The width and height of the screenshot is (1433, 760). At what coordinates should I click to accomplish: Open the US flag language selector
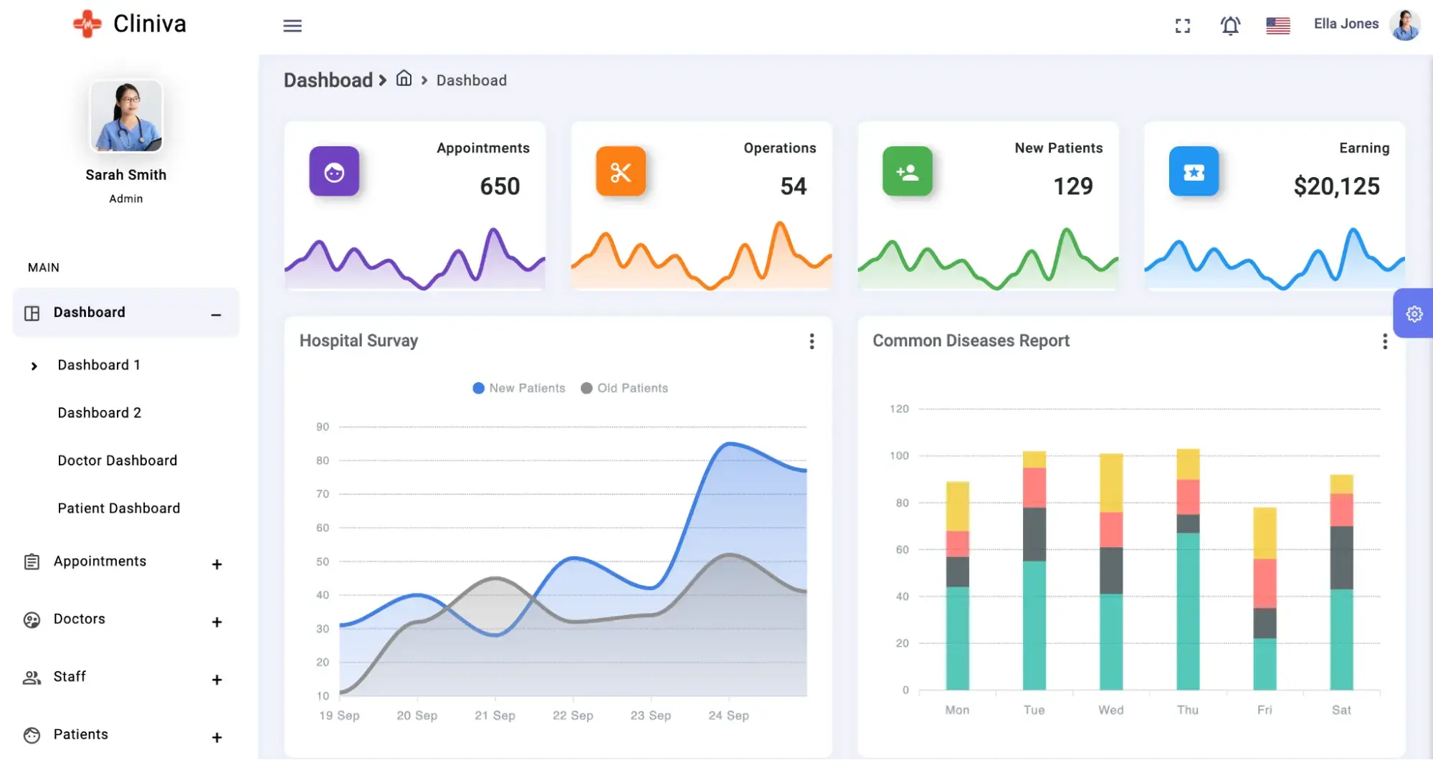pyautogui.click(x=1277, y=26)
